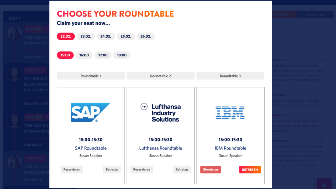The width and height of the screenshot is (336, 189).
Task: Click the IBM logo
Action: click(x=230, y=113)
